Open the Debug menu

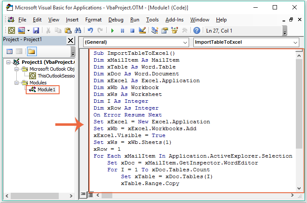click(116, 20)
